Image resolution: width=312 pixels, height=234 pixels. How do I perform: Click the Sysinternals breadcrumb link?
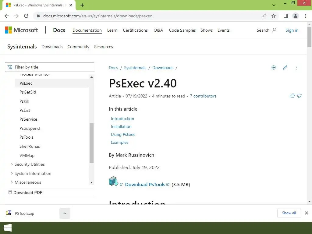(135, 68)
